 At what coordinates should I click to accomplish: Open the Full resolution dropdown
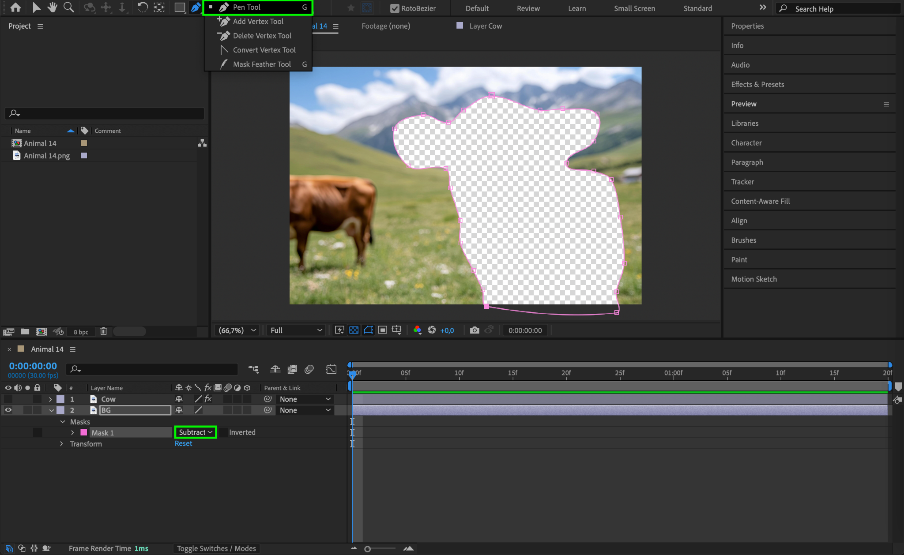point(296,330)
